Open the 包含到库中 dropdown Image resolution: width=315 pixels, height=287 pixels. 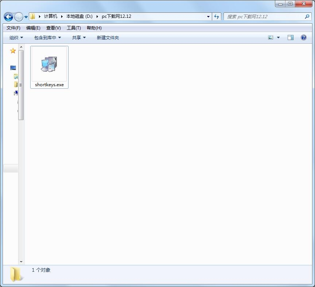[x=48, y=37]
